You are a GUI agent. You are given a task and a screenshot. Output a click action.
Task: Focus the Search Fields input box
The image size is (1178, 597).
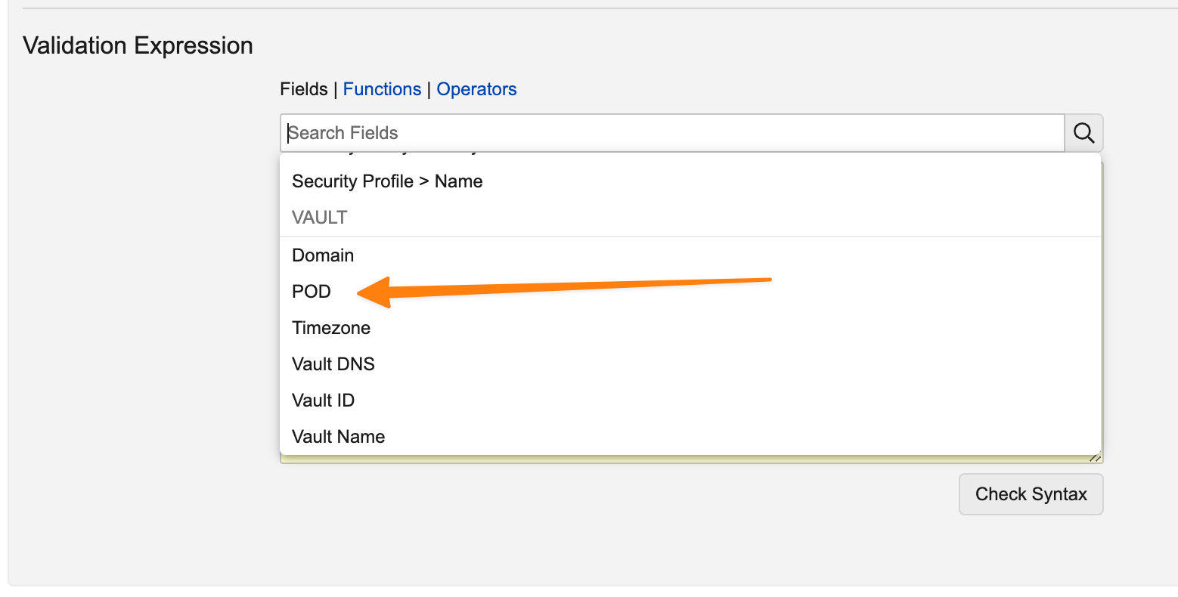click(673, 133)
